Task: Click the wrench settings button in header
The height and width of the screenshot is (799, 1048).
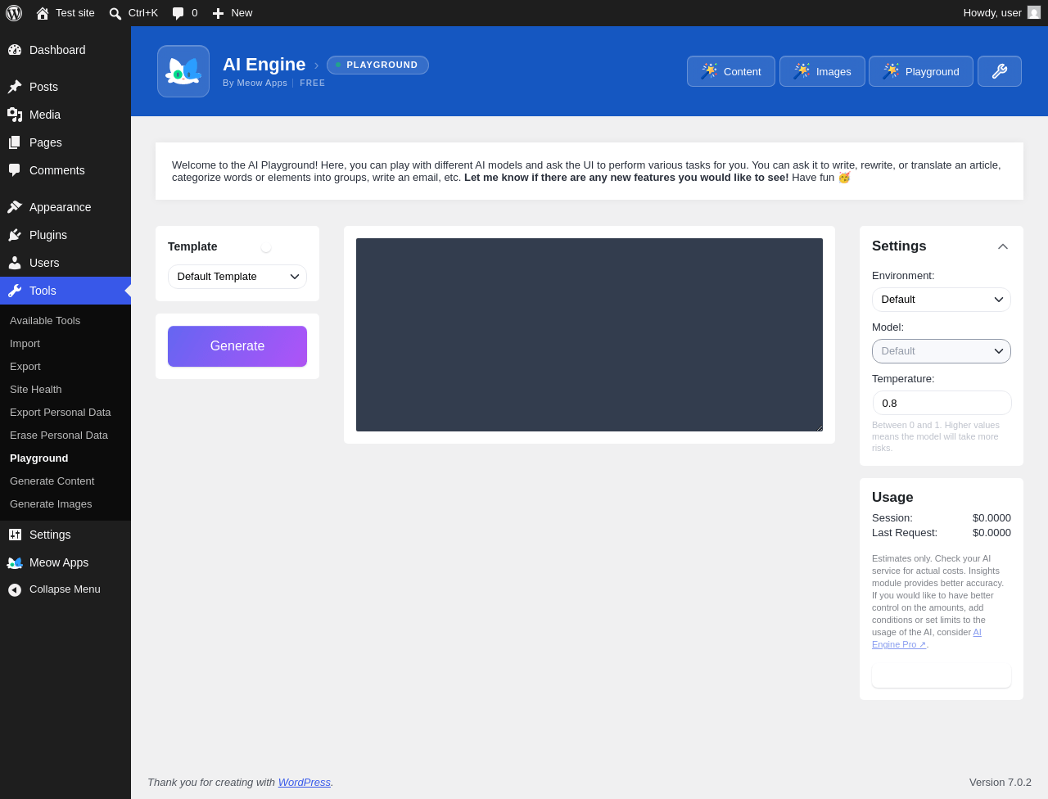Action: [x=1000, y=71]
